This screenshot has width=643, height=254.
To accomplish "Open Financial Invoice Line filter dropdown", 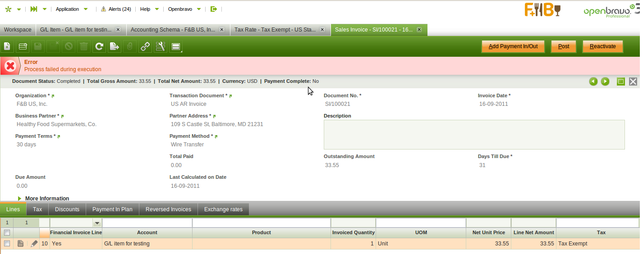I will click(x=97, y=223).
